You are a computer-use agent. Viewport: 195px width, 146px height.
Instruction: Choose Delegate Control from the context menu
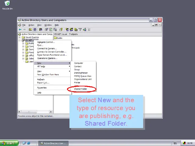[52, 42]
